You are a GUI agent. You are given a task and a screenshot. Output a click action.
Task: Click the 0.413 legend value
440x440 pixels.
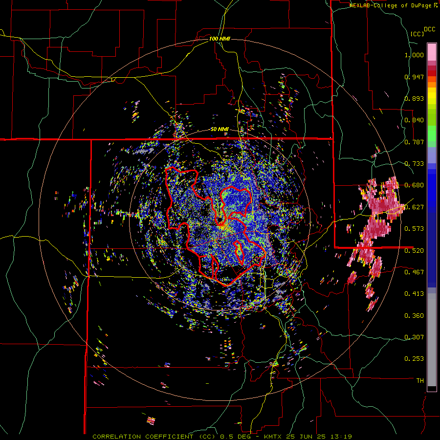pyautogui.click(x=414, y=294)
